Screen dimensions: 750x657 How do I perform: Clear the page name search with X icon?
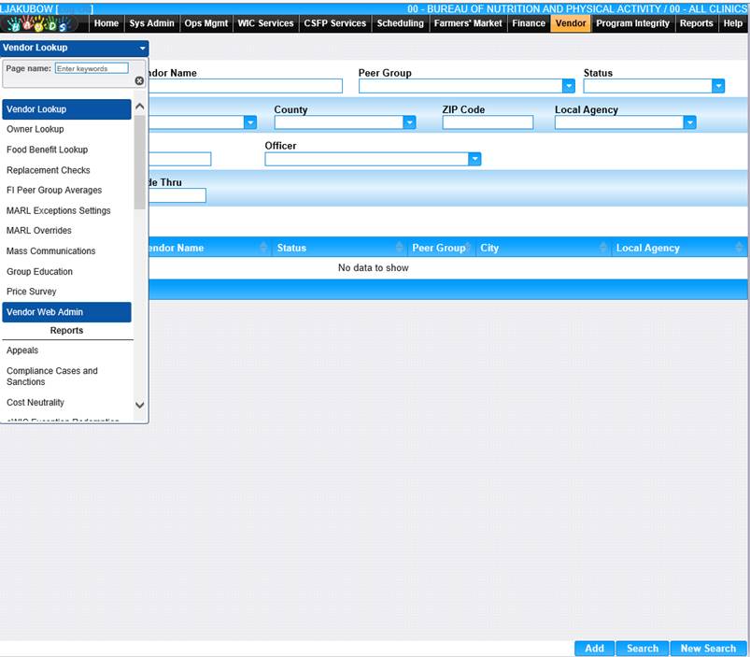[139, 81]
